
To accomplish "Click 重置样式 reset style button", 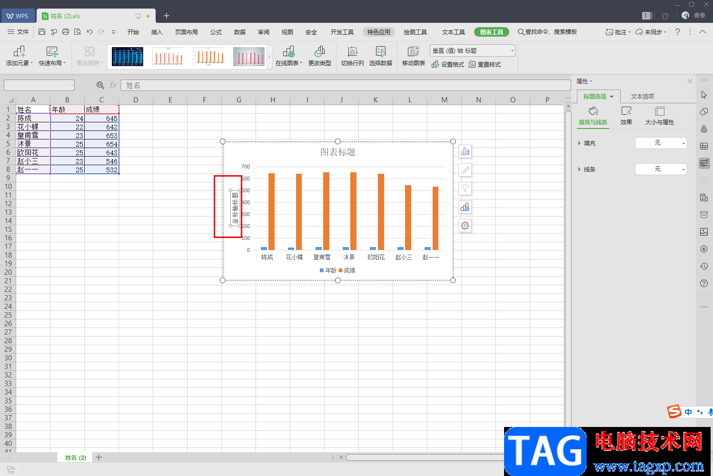I will tap(485, 64).
